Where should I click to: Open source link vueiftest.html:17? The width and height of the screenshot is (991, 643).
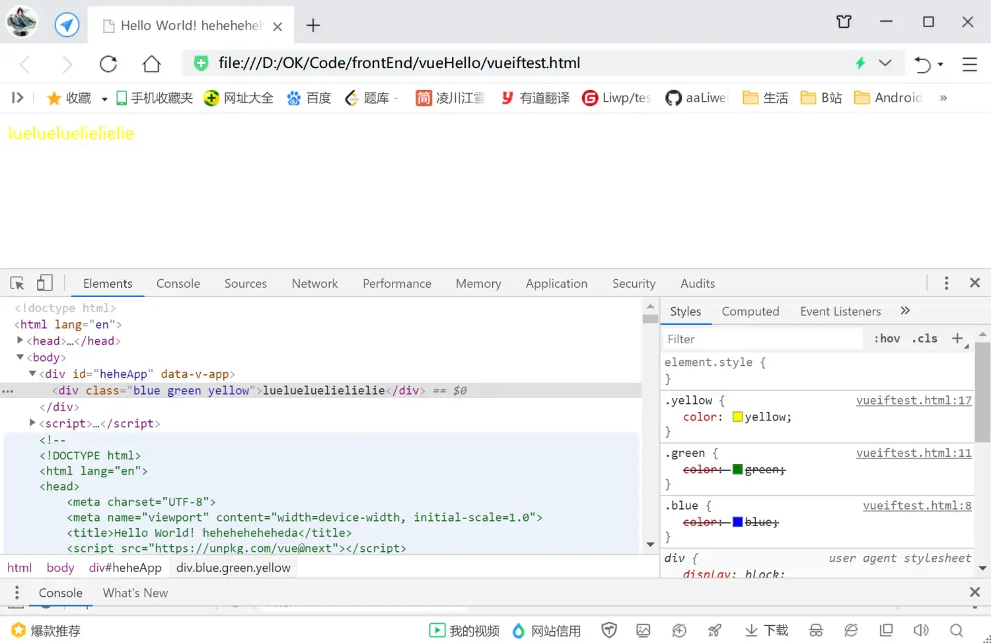914,400
